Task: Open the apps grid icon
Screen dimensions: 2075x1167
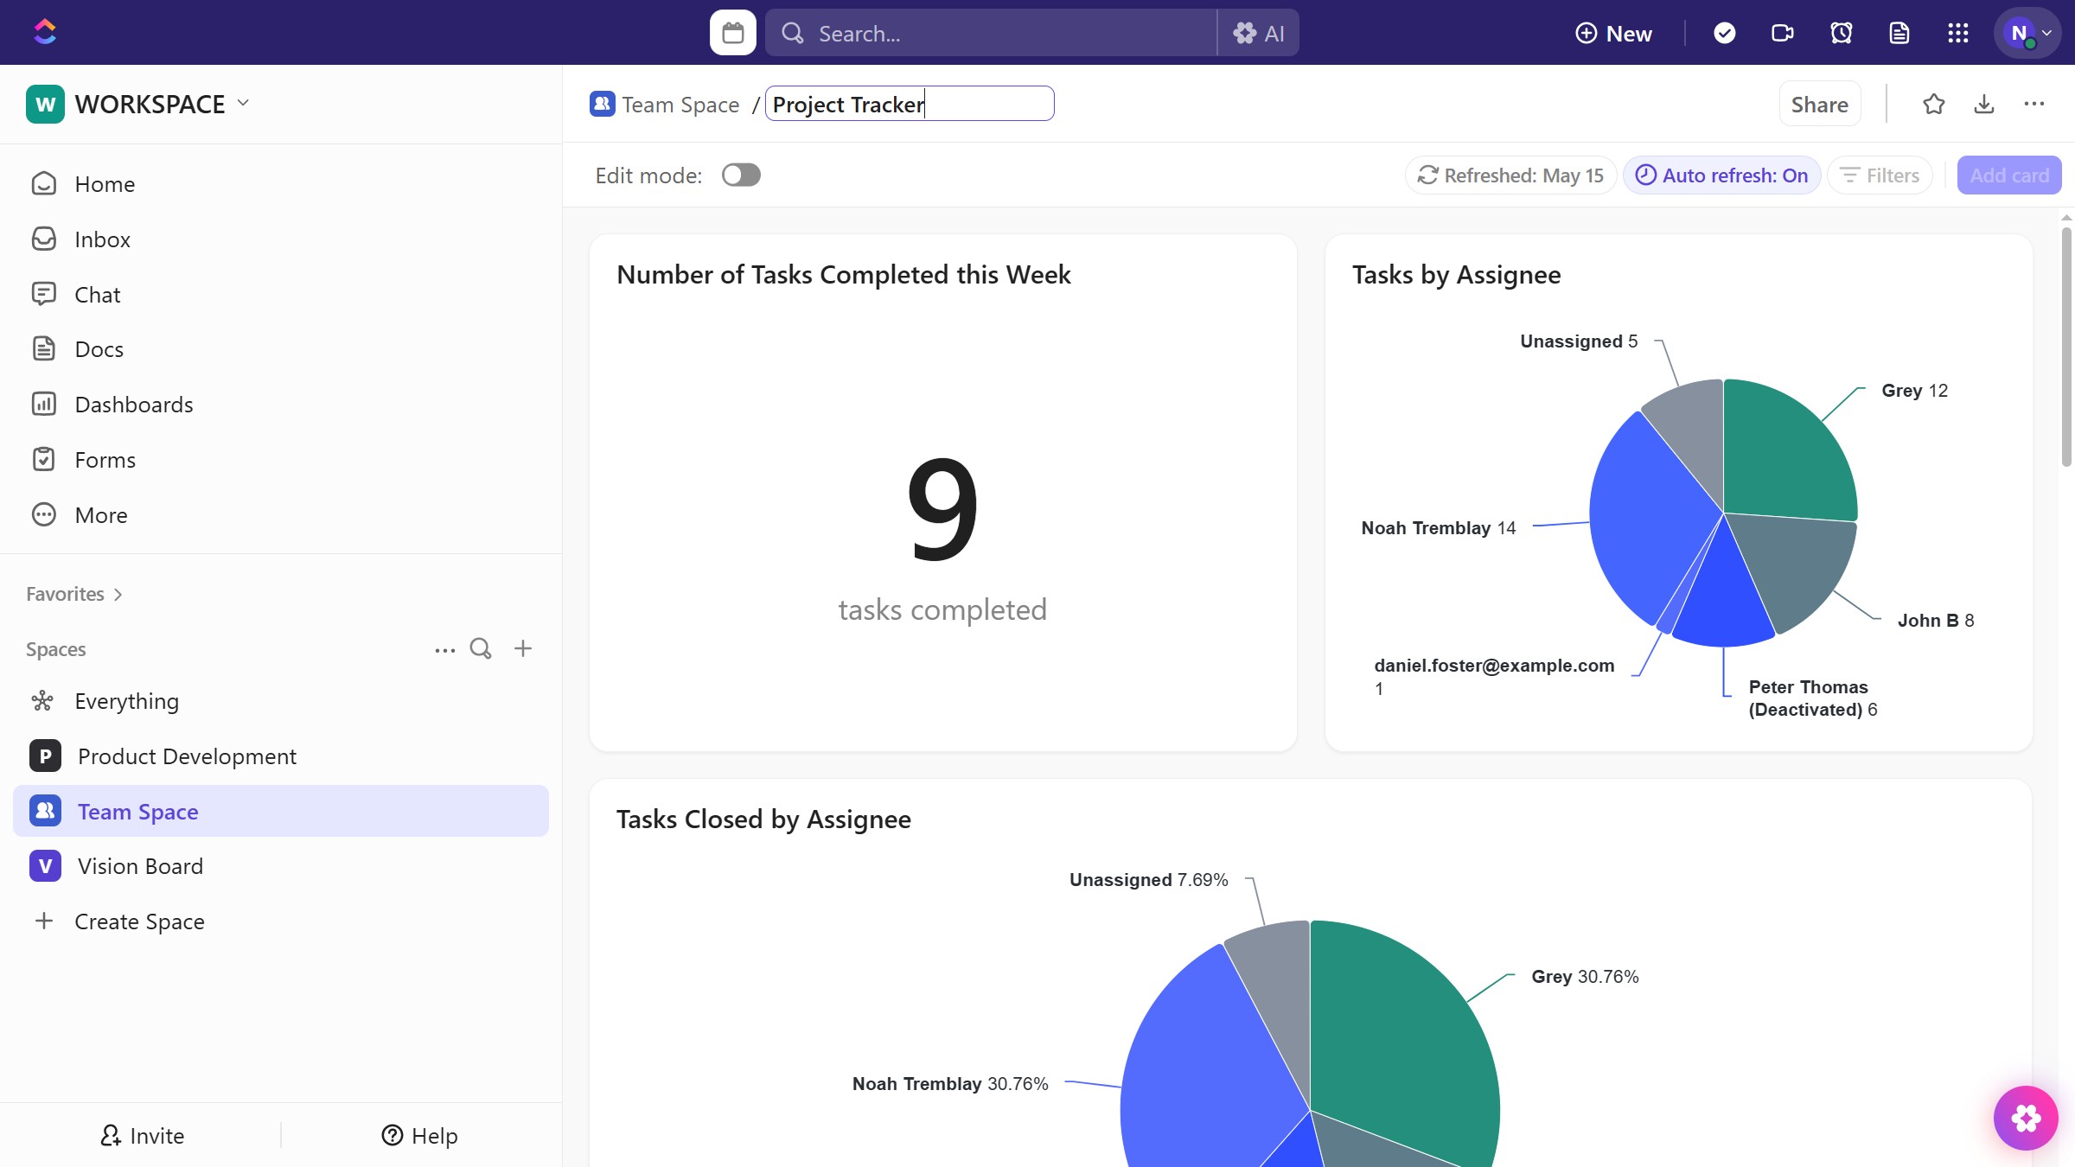Action: coord(1957,33)
